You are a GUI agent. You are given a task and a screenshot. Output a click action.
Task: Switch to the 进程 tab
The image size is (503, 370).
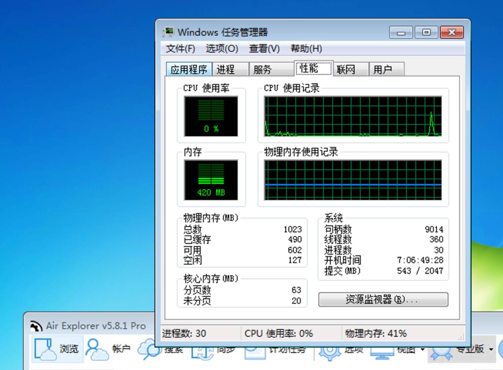click(230, 70)
